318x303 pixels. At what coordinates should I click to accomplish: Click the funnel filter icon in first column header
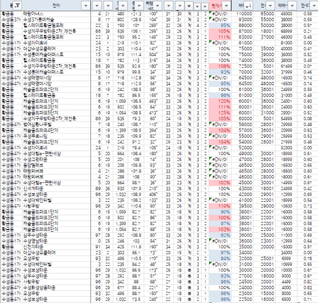(16, 5)
